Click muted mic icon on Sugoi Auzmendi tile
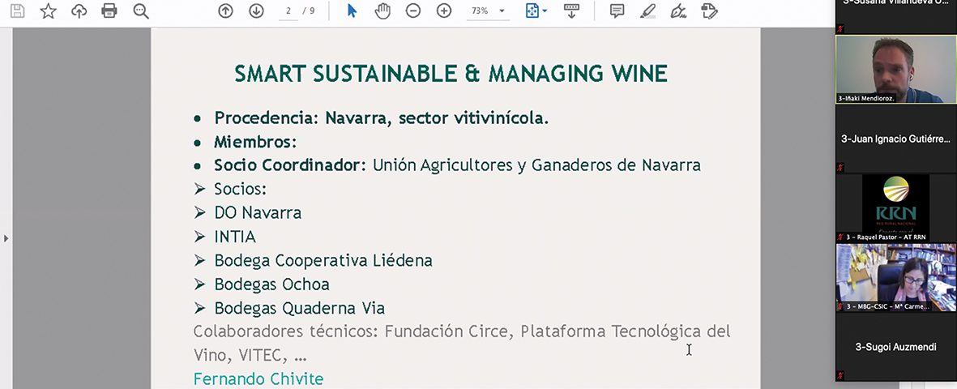Viewport: 957px width, 389px height. (841, 375)
